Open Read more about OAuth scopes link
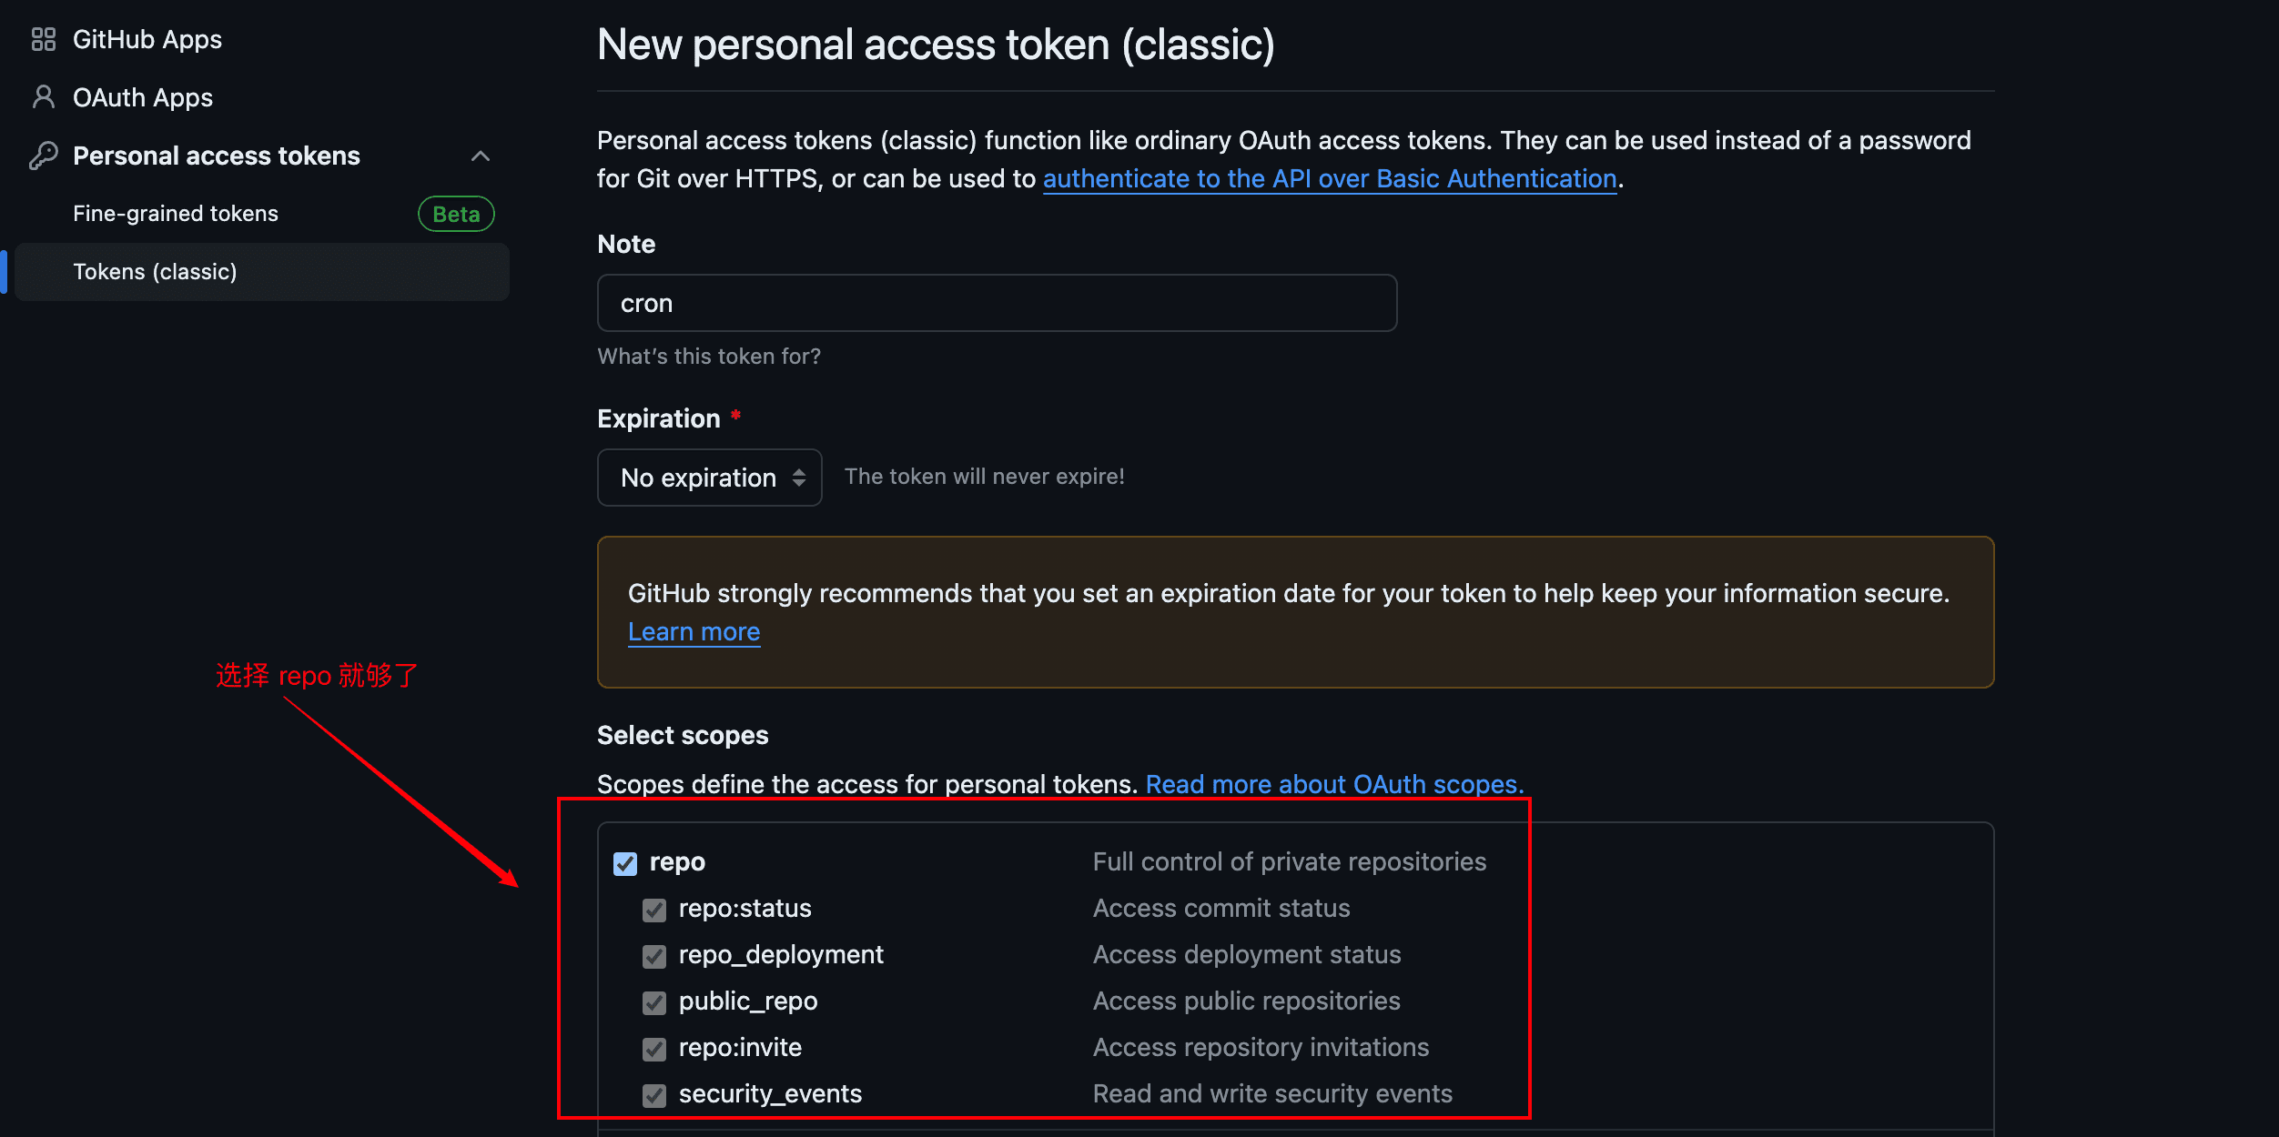 pos(1333,784)
